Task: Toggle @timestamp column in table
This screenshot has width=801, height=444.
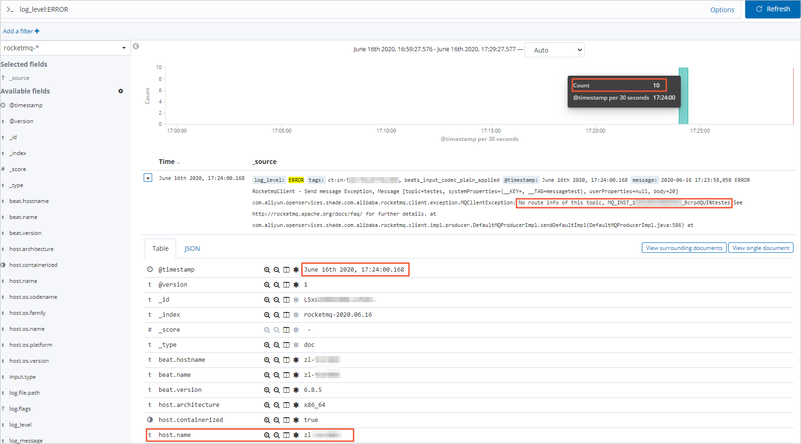Action: pyautogui.click(x=286, y=270)
